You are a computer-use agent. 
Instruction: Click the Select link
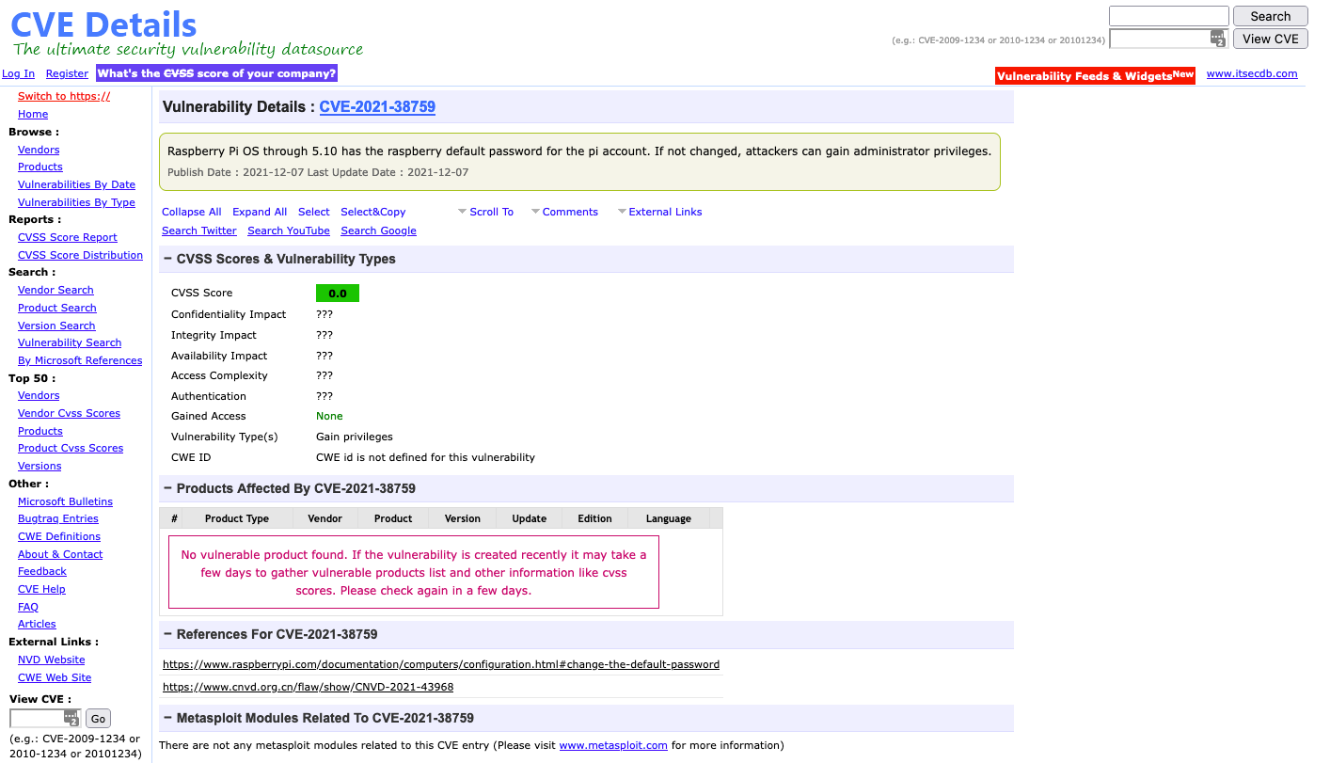(x=314, y=212)
